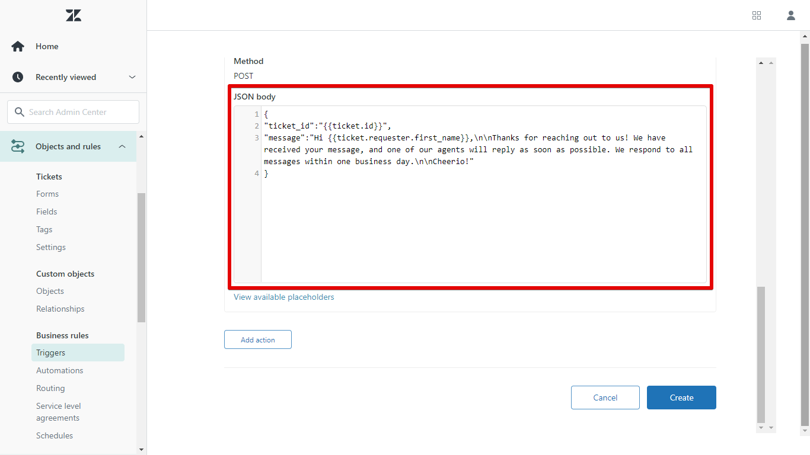Click the Zendesk logo icon
This screenshot has height=455, width=810.
pos(74,15)
